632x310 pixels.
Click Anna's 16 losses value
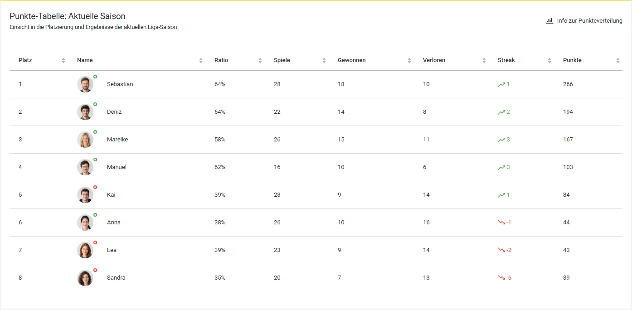[x=426, y=223]
